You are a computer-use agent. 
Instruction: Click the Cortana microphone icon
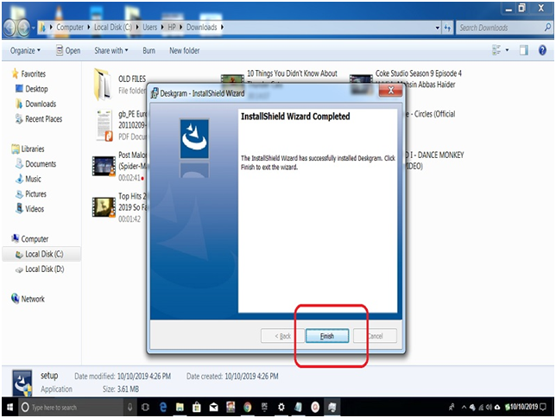130,407
